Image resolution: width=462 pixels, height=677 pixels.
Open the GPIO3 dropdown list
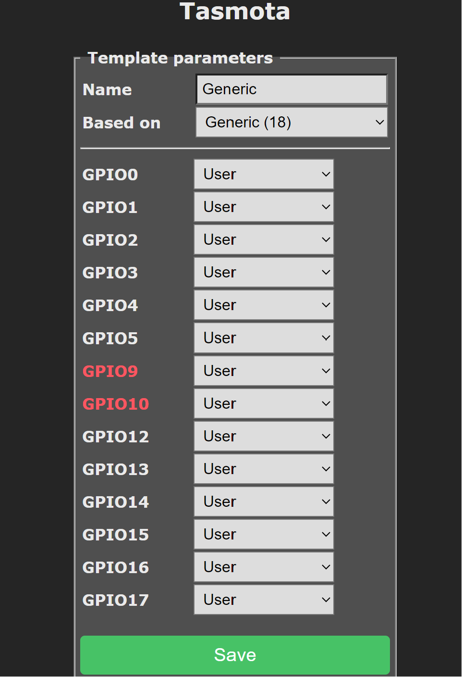click(x=264, y=272)
